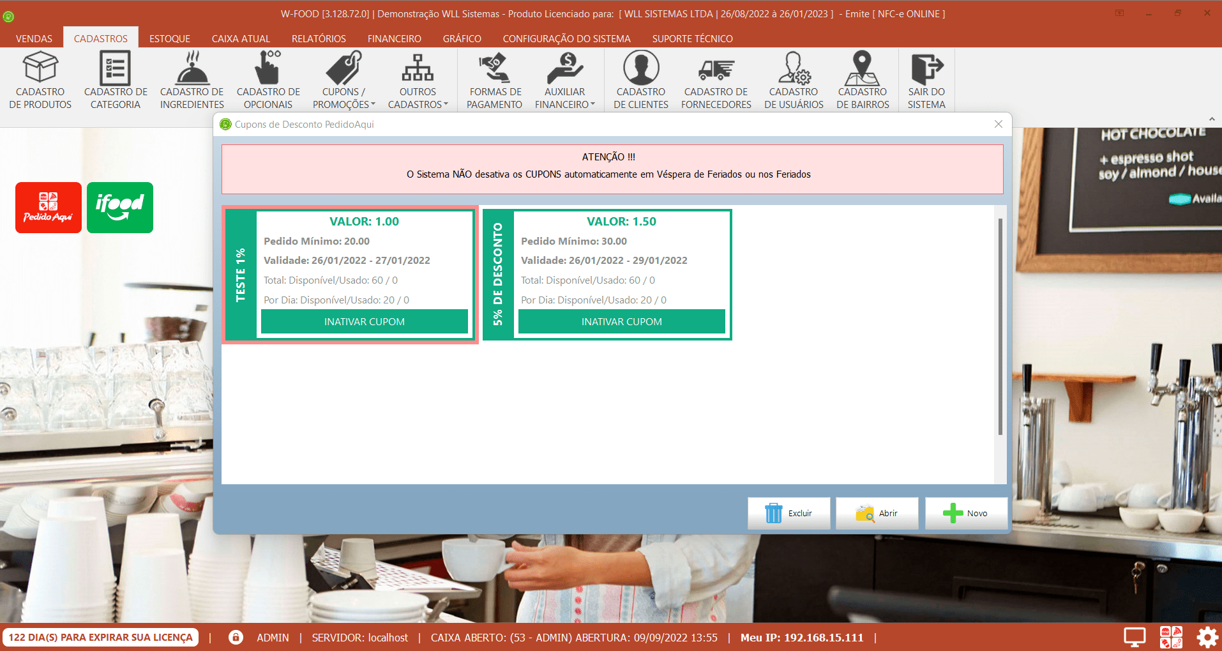
Task: Open Cupons / Promoções tag icon
Action: tap(343, 67)
